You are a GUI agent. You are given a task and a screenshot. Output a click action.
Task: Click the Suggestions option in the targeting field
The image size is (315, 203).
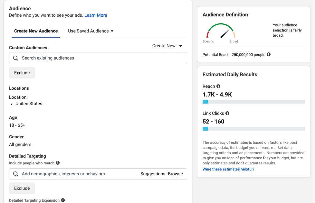point(153,174)
